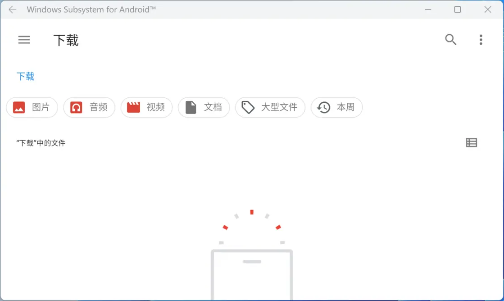Open the search magnifier icon
This screenshot has width=504, height=301.
tap(450, 40)
